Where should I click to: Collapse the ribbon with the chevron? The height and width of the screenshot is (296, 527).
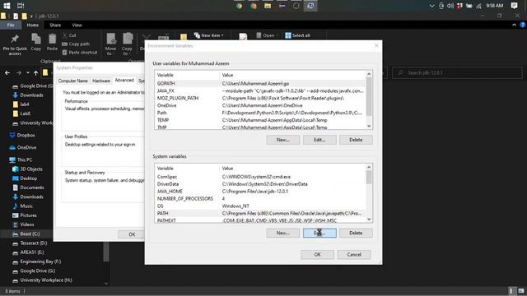pyautogui.click(x=514, y=25)
